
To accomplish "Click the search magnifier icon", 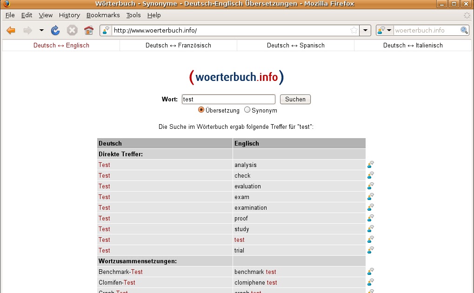I will click(464, 30).
